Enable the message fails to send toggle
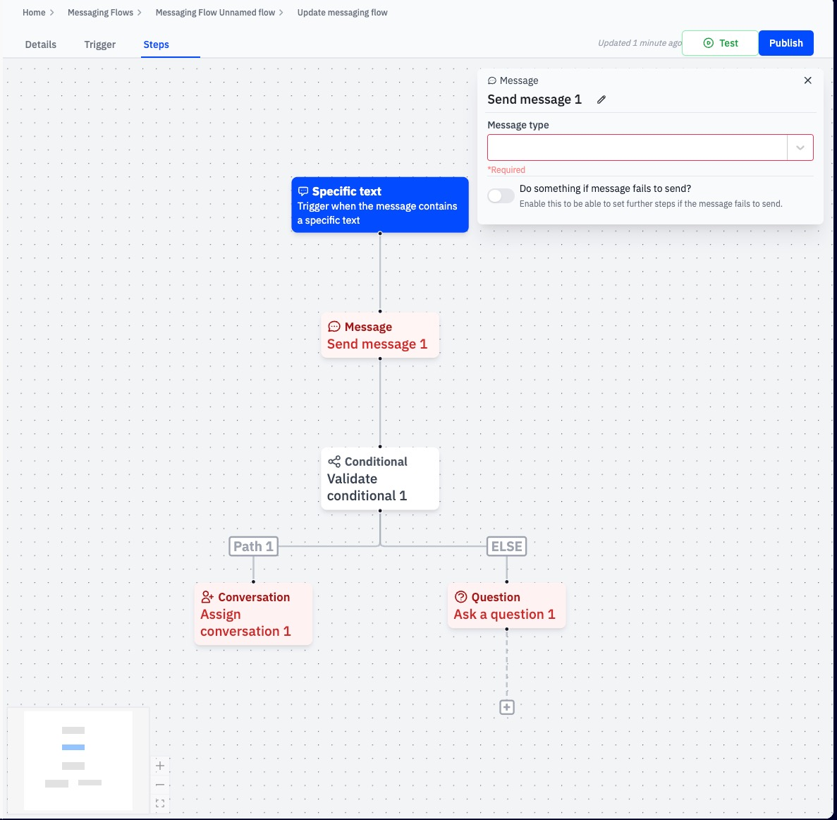This screenshot has height=820, width=837. pos(501,195)
